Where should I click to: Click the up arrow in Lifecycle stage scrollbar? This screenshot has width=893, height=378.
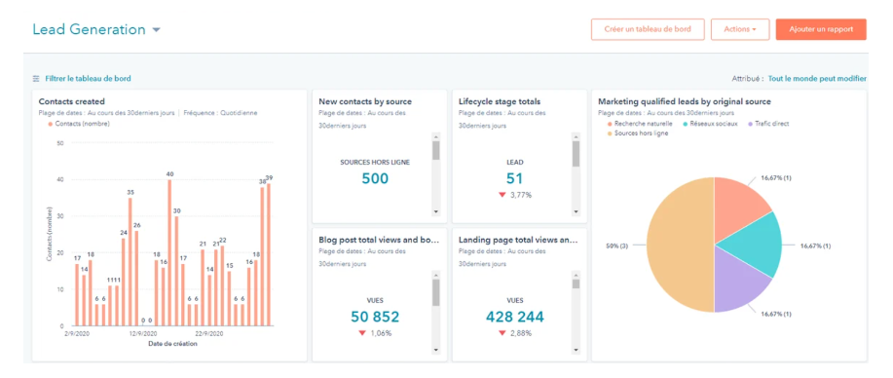point(576,136)
